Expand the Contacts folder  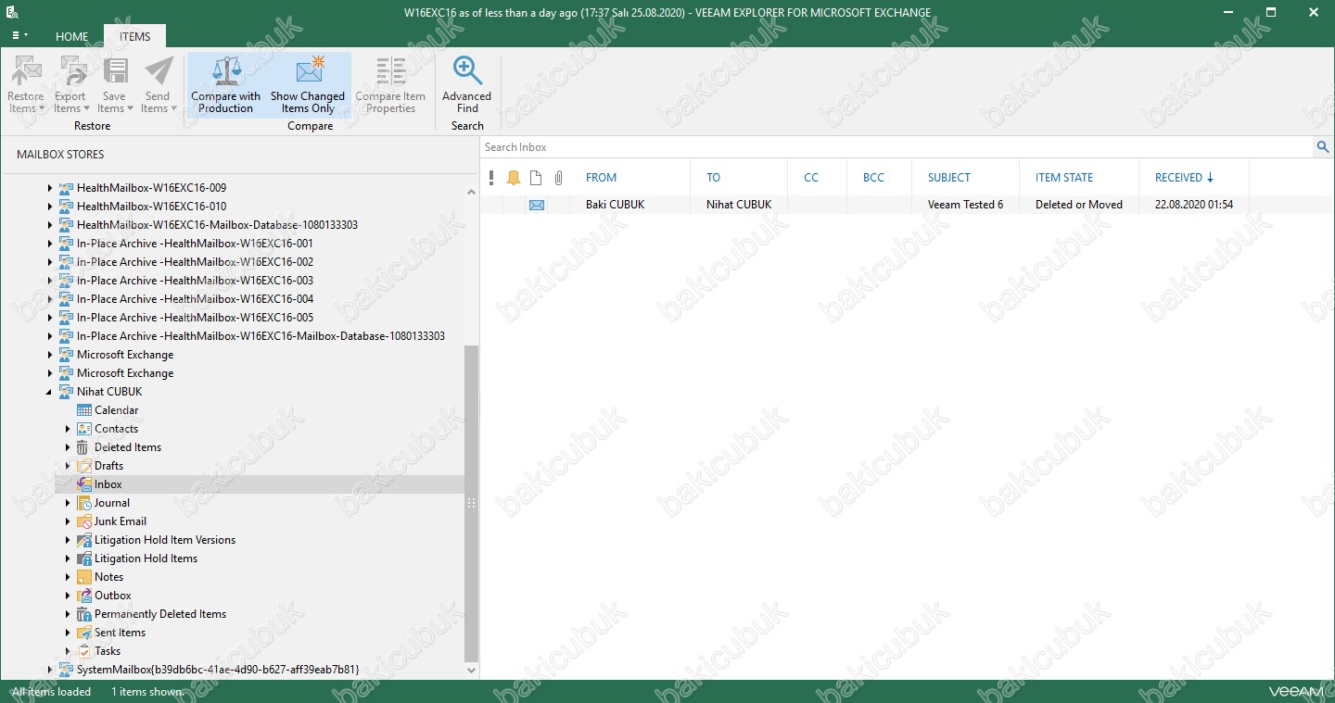click(x=68, y=429)
